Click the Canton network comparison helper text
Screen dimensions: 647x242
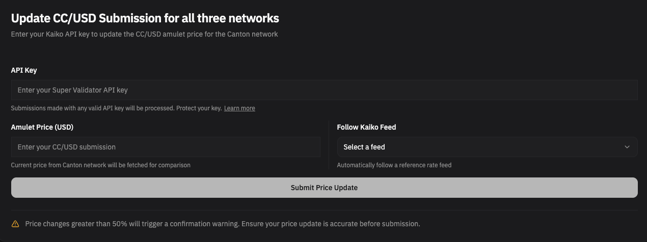101,165
